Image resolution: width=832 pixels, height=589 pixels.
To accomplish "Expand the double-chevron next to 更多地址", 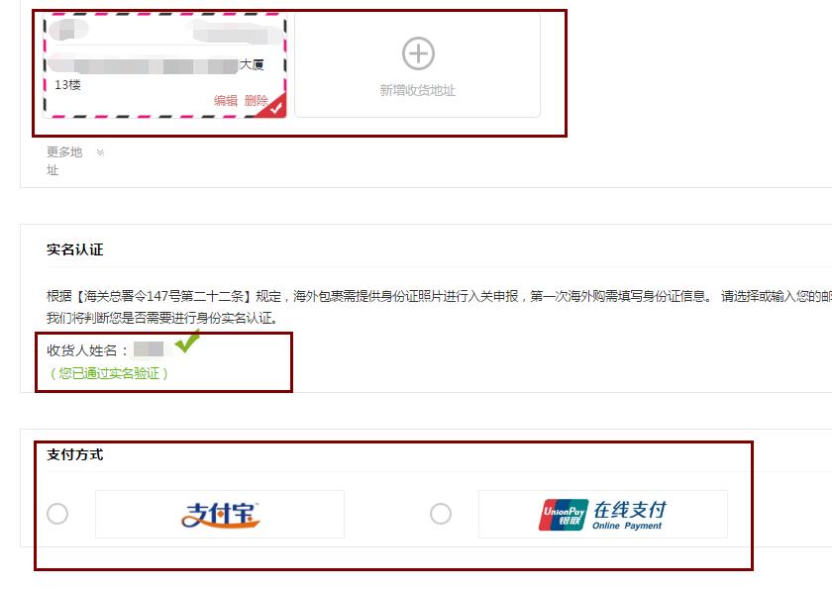I will (x=100, y=152).
